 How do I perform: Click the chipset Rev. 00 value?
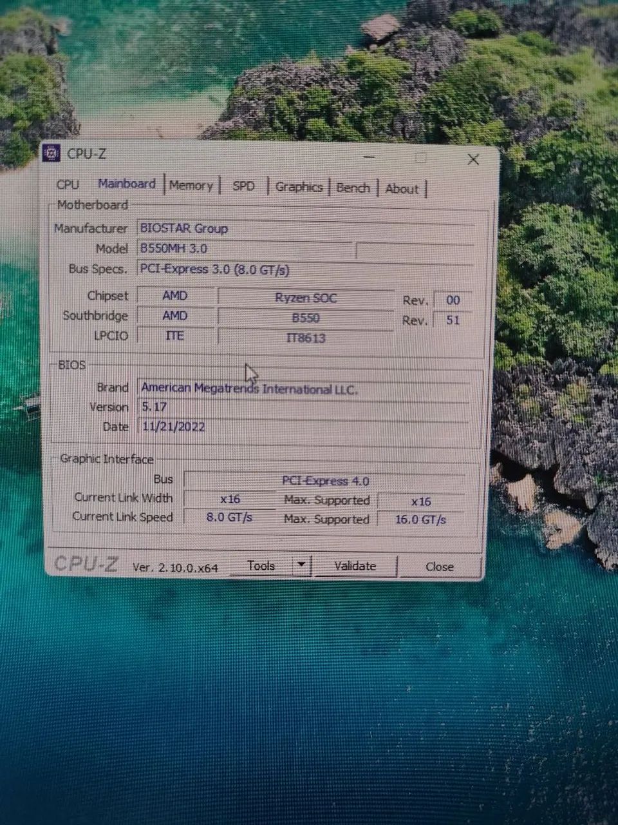453,300
